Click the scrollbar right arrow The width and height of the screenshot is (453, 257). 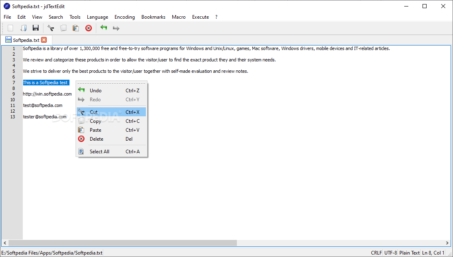(x=447, y=243)
